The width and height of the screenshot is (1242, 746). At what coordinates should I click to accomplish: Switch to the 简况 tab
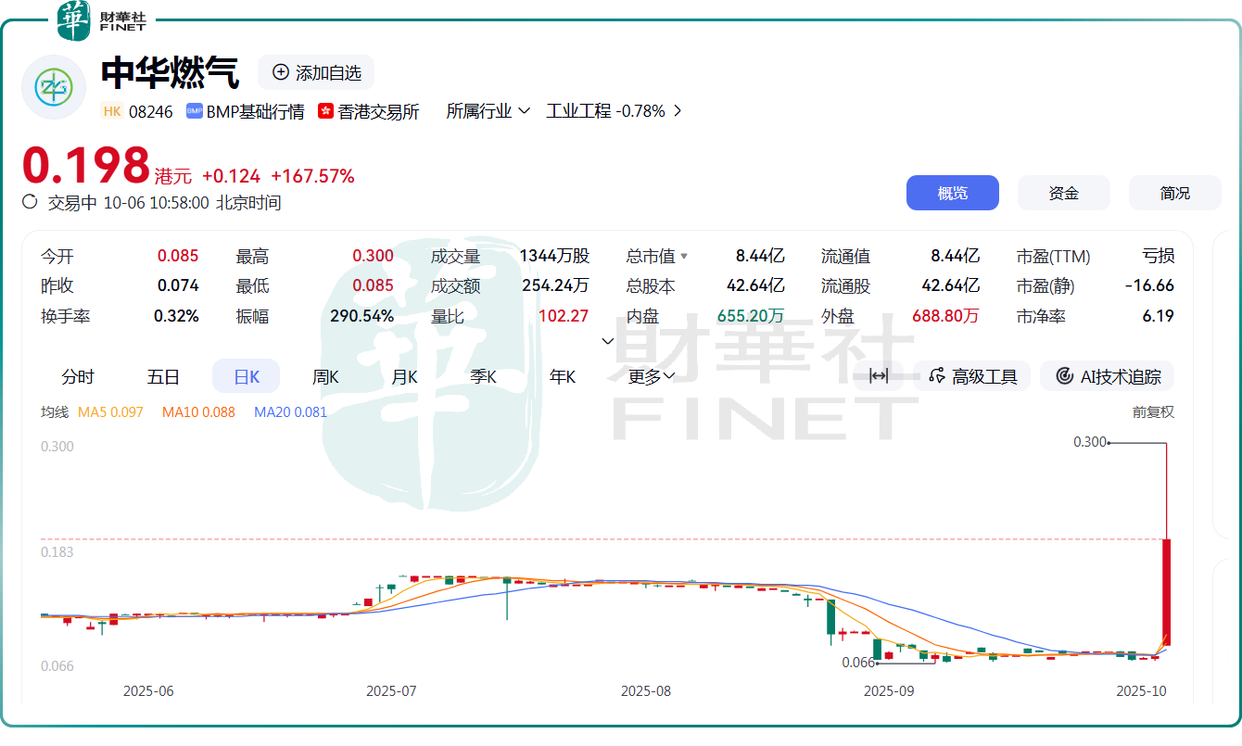tap(1174, 193)
